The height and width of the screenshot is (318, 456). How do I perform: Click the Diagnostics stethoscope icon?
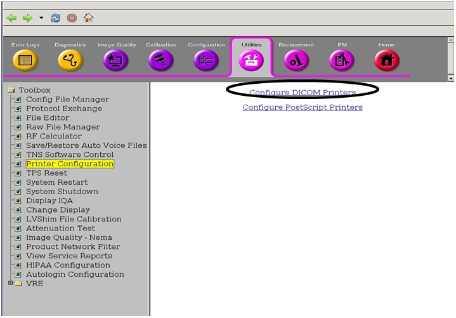pos(70,60)
